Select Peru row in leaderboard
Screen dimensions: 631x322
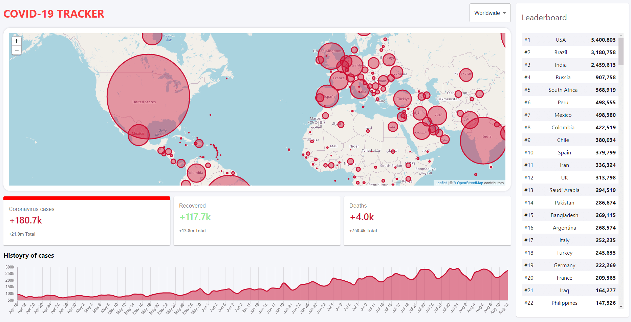click(x=570, y=102)
